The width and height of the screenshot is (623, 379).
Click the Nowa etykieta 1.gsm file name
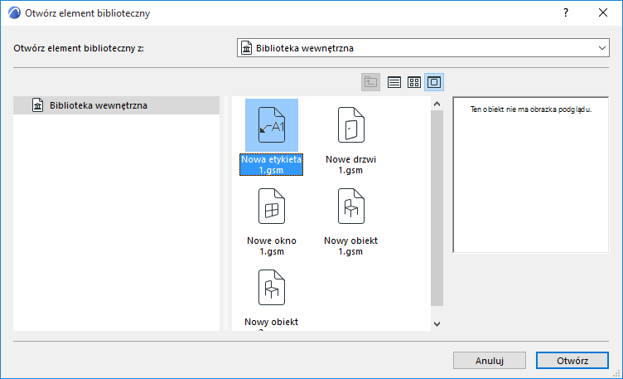[x=272, y=165]
